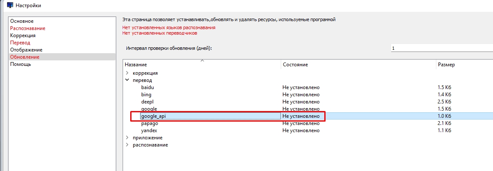
Task: Click the коррекция group label
Action: tap(145, 73)
